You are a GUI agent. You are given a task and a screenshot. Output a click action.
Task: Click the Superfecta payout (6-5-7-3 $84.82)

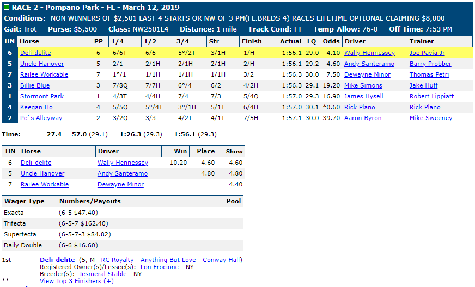[x=85, y=234]
